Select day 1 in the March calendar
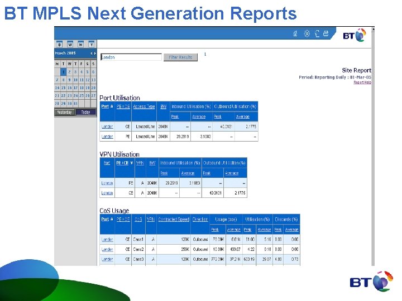 point(63,72)
